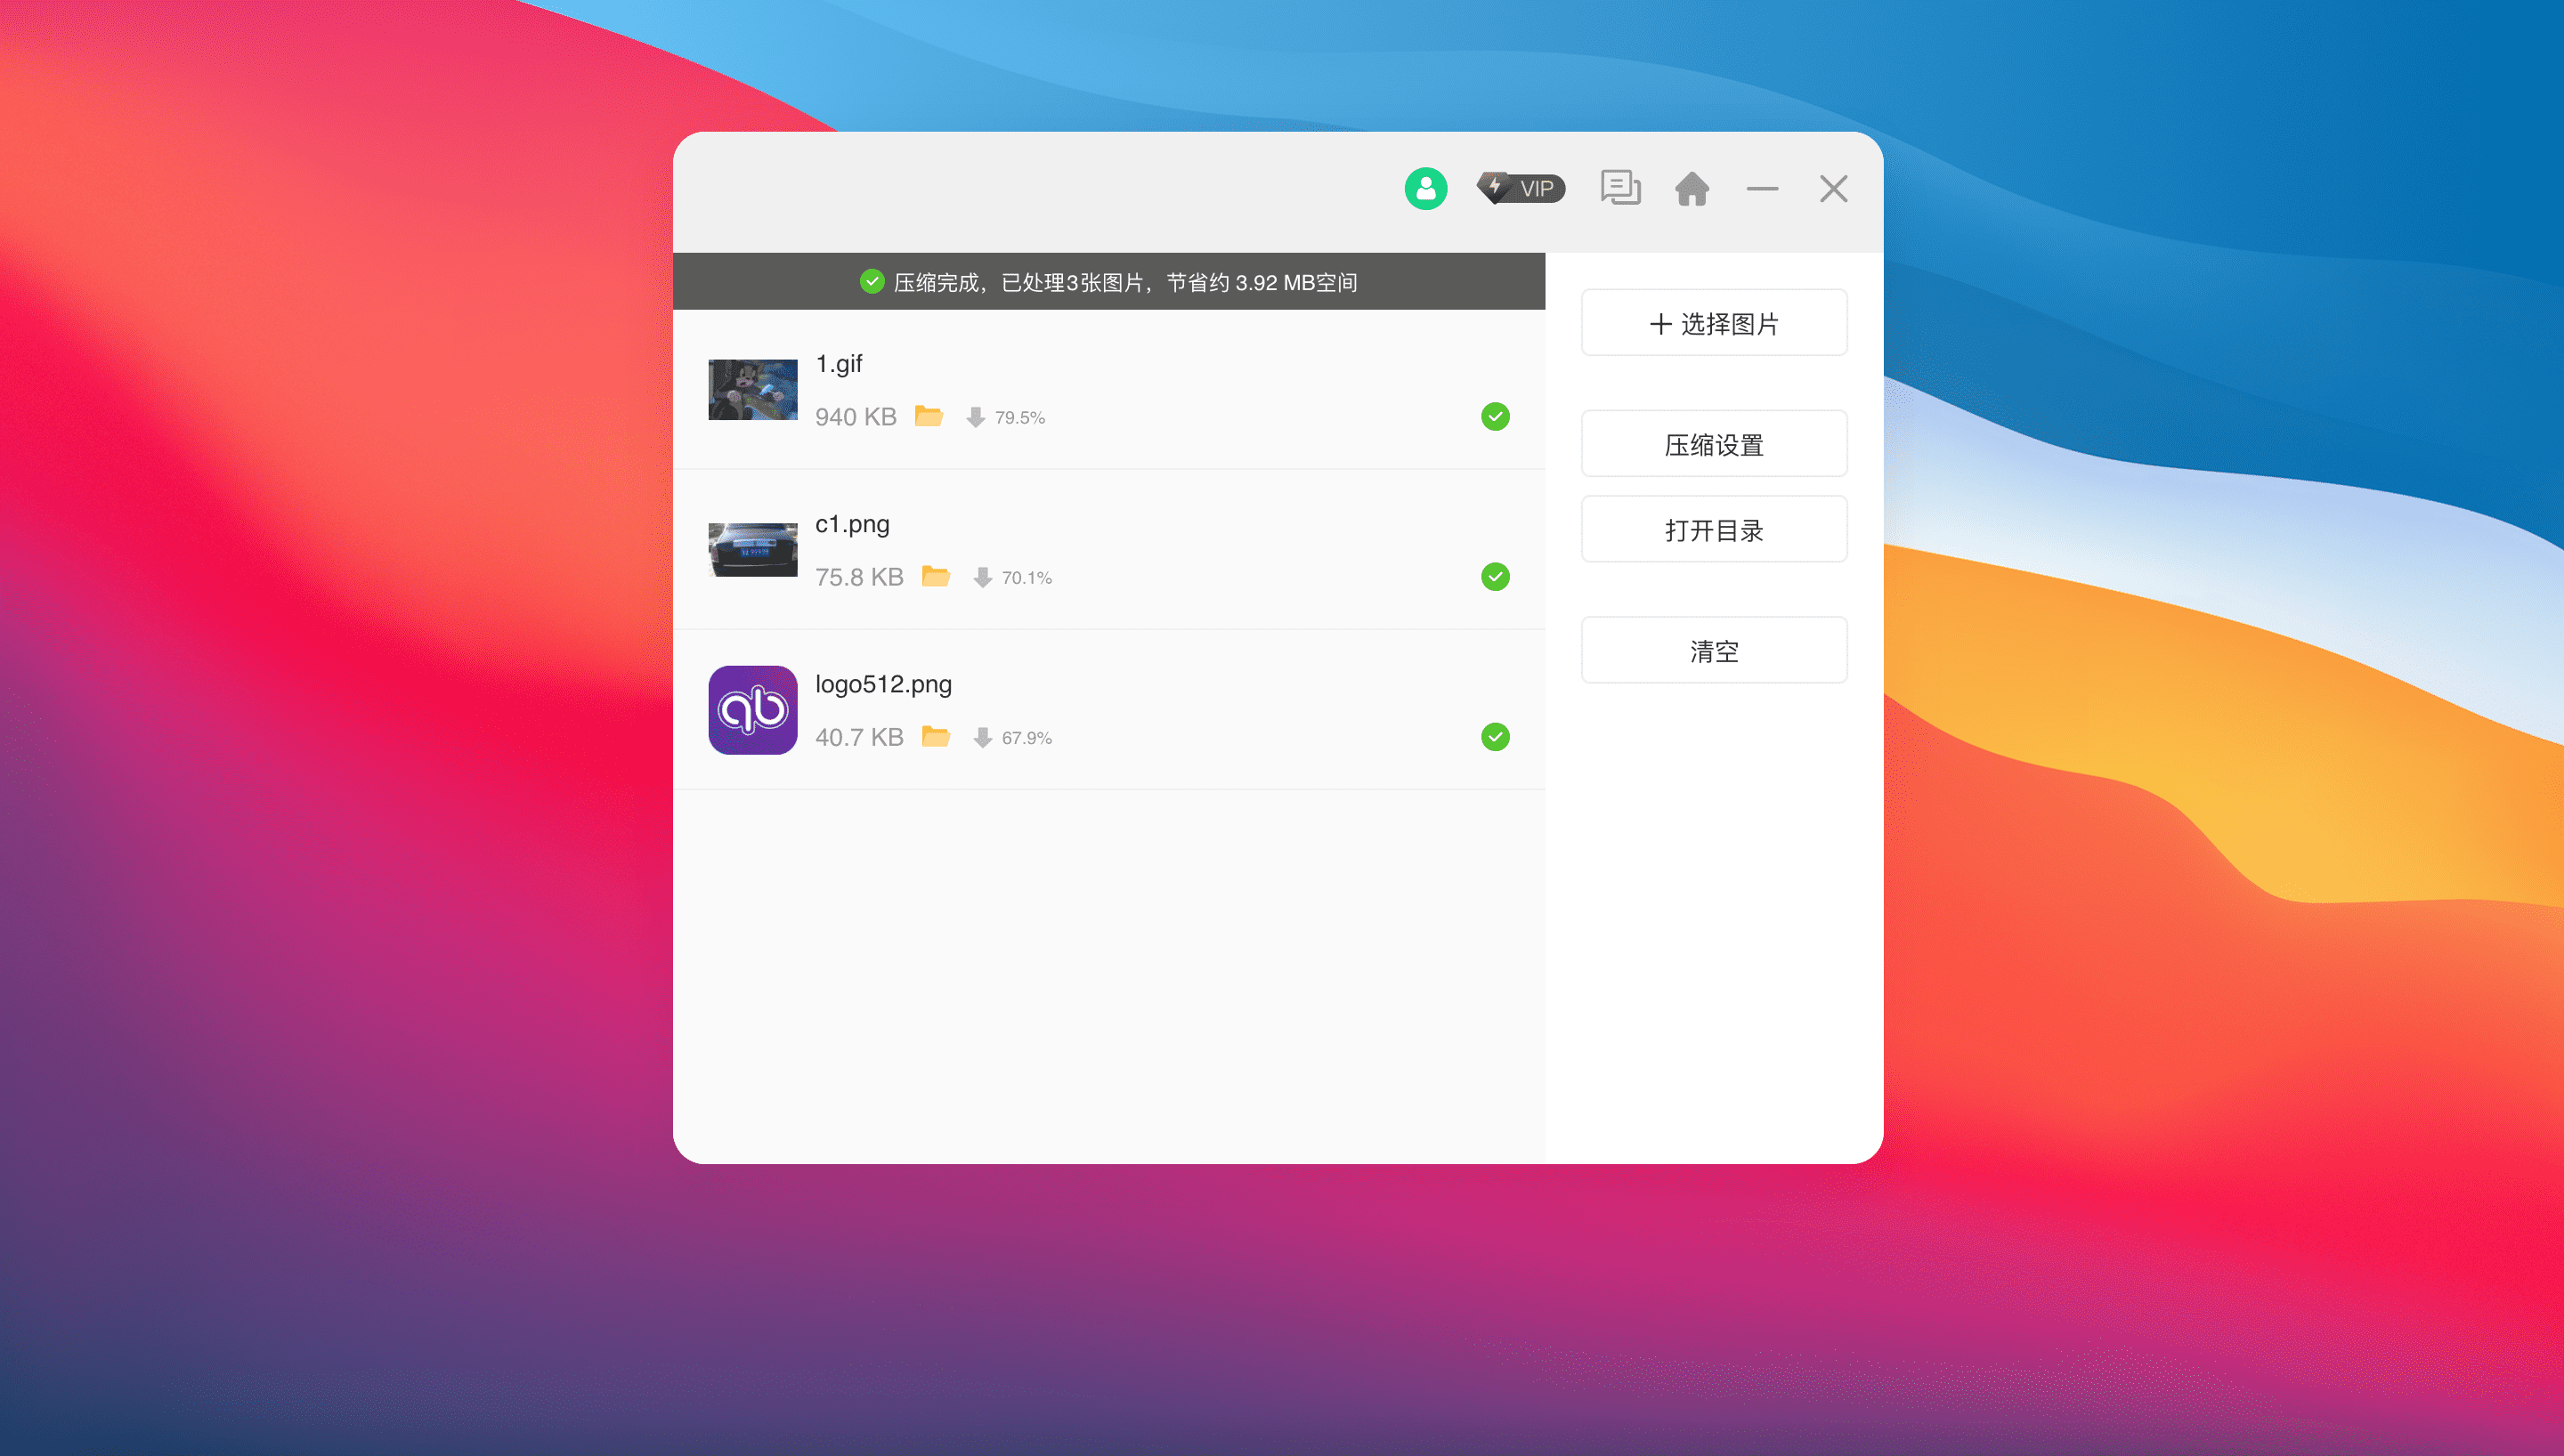Click 清空 to clear the list
This screenshot has width=2564, height=1456.
coord(1714,650)
